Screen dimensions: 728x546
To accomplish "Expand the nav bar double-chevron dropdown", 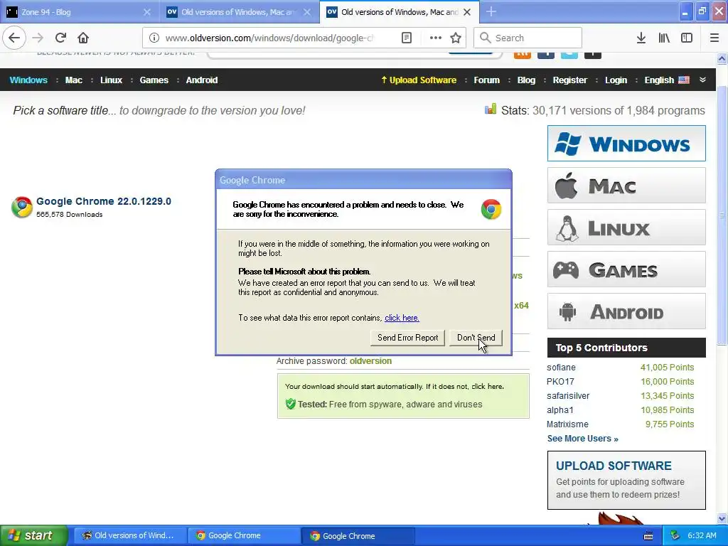I will (x=702, y=80).
